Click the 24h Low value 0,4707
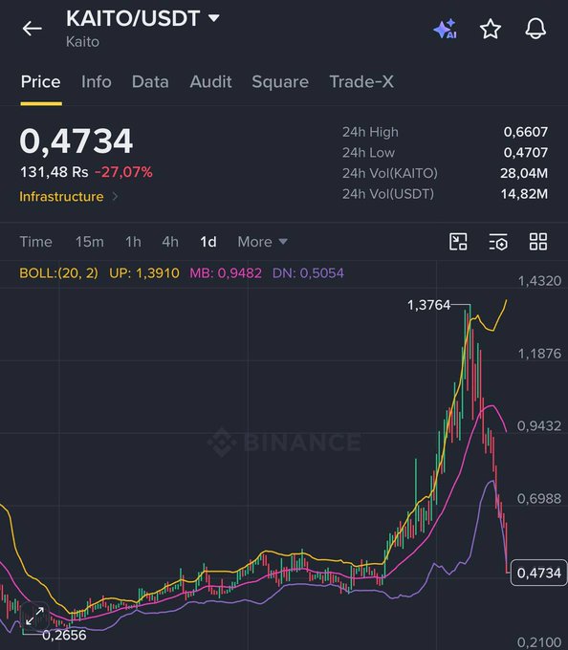Viewport: 568px width, 650px height. click(x=525, y=153)
